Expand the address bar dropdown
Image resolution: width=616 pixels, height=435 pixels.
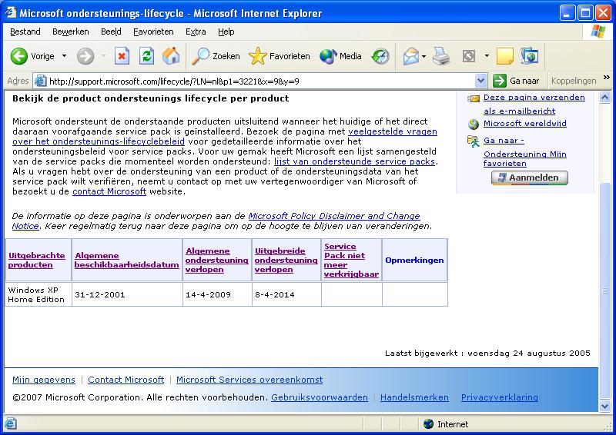(480, 81)
